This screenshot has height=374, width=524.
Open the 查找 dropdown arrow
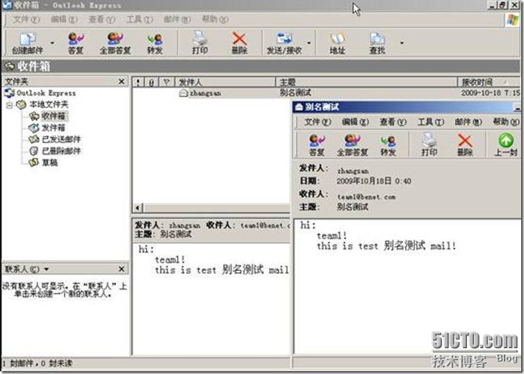point(402,43)
